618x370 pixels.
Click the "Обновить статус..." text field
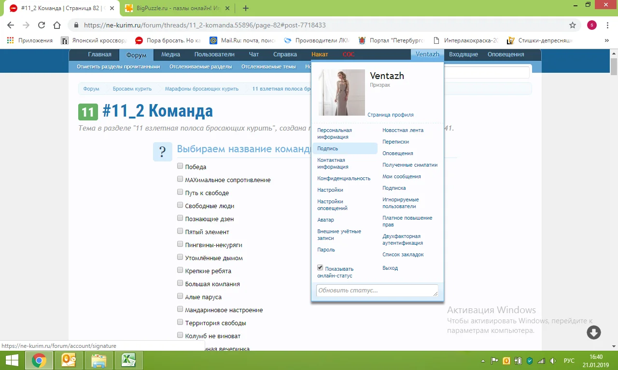click(377, 291)
